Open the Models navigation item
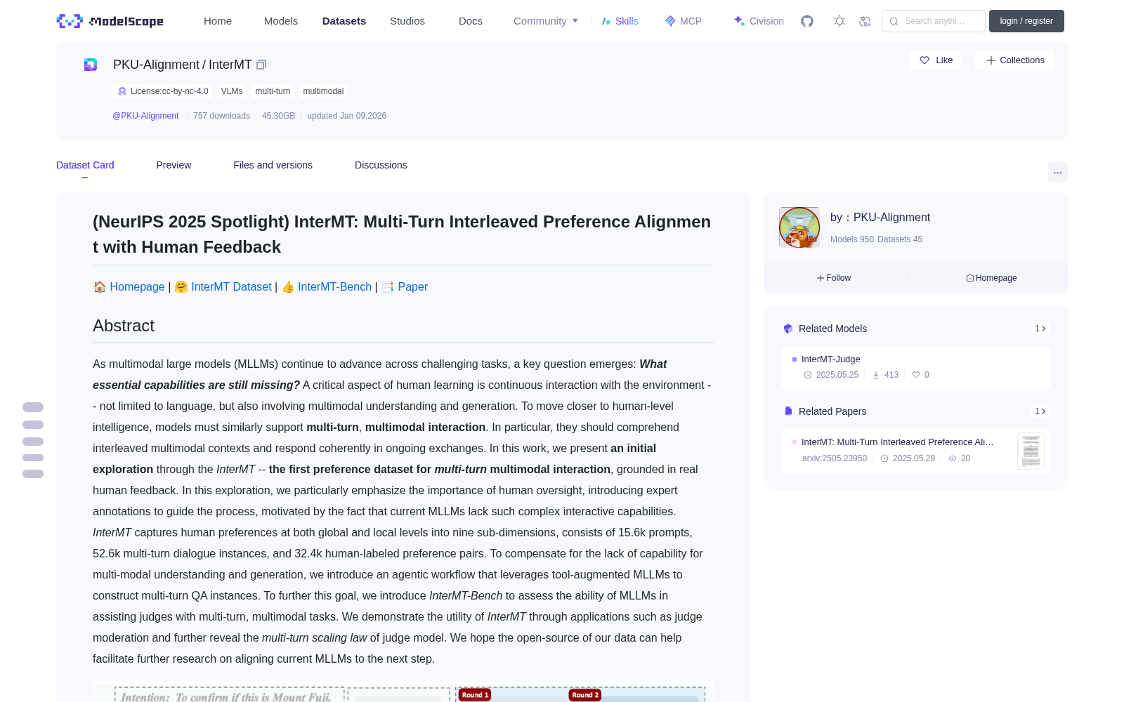 click(281, 21)
